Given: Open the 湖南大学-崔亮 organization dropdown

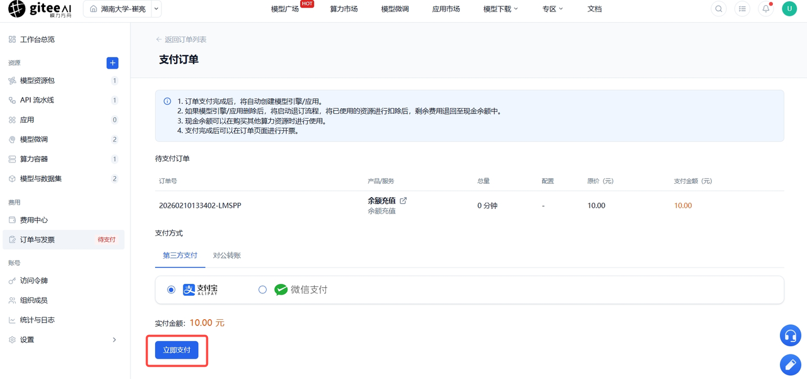Looking at the screenshot, I should [122, 9].
